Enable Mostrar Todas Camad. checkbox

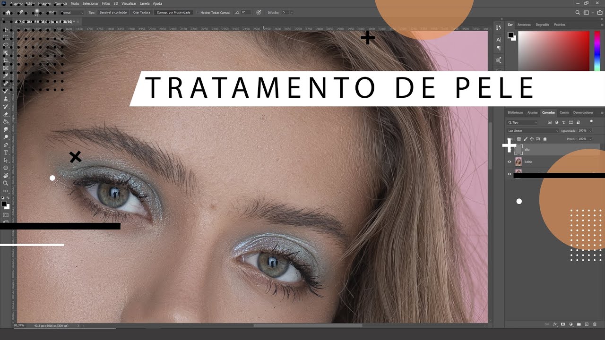(x=198, y=12)
